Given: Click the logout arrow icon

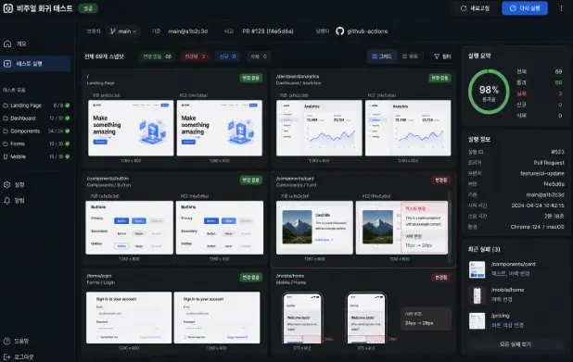Looking at the screenshot, I should [x=6, y=356].
